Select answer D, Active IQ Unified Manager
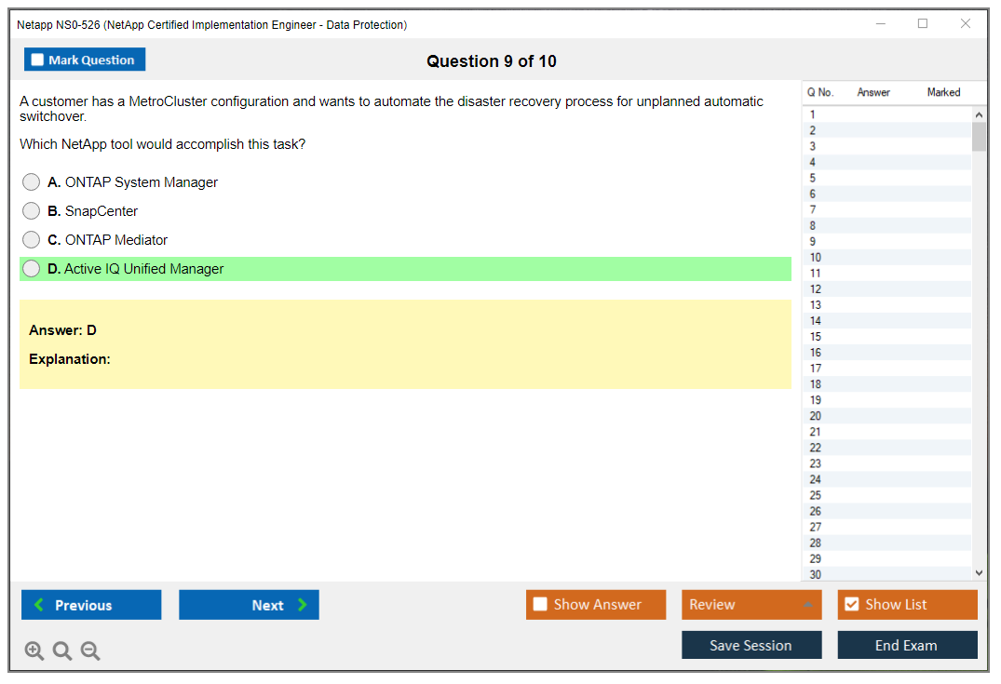 (x=32, y=269)
